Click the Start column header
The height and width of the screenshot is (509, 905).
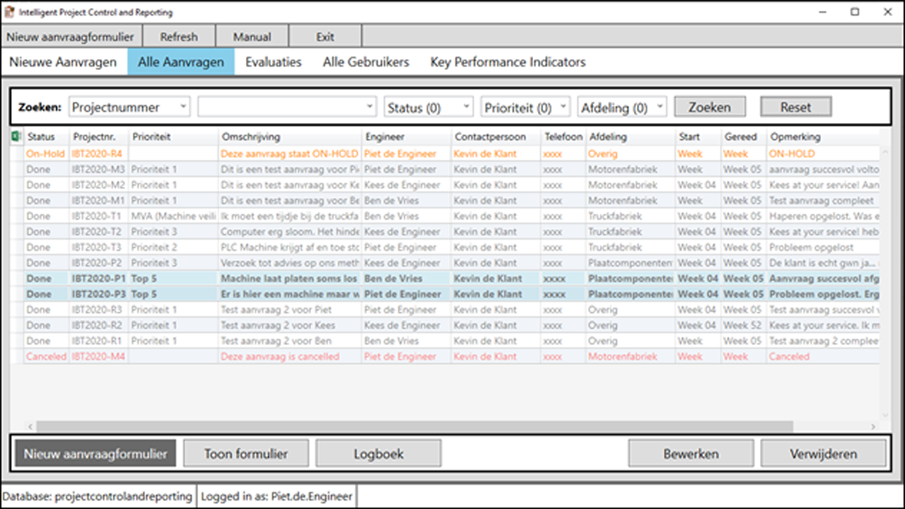697,136
